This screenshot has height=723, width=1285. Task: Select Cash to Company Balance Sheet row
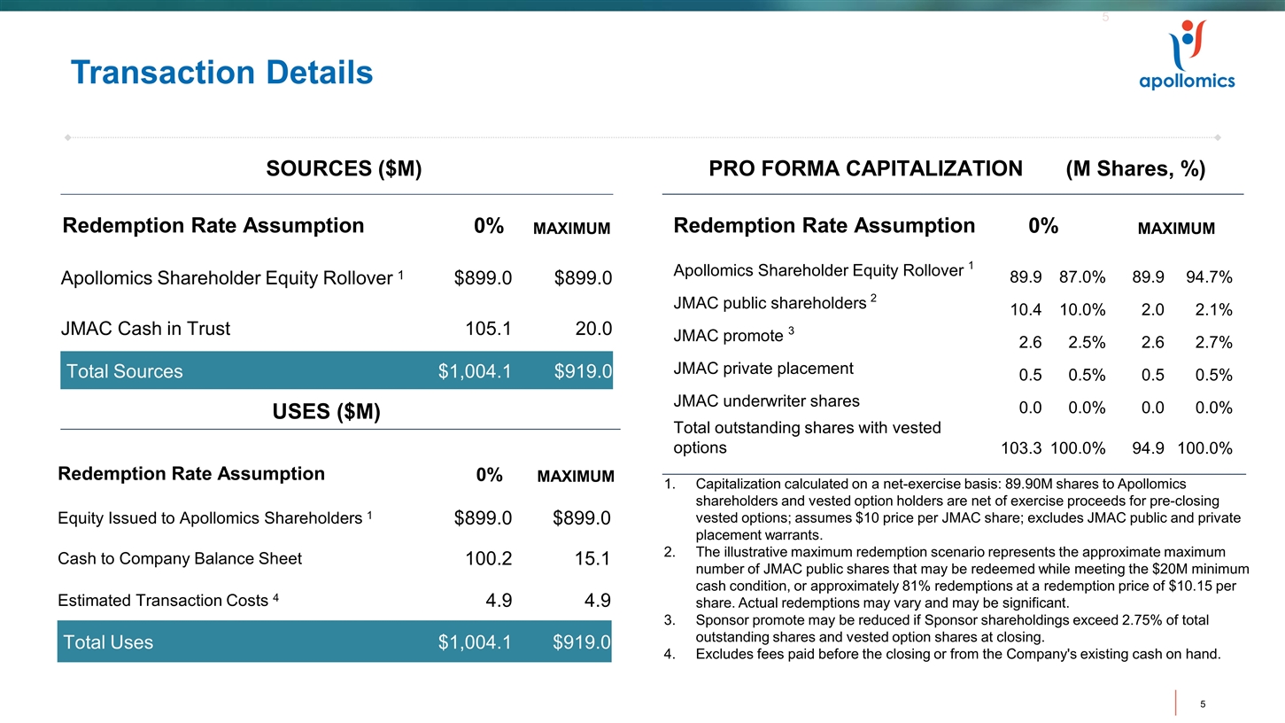pyautogui.click(x=180, y=558)
